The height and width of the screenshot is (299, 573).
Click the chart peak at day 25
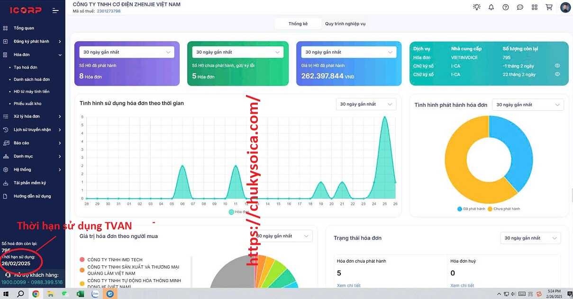coord(385,117)
